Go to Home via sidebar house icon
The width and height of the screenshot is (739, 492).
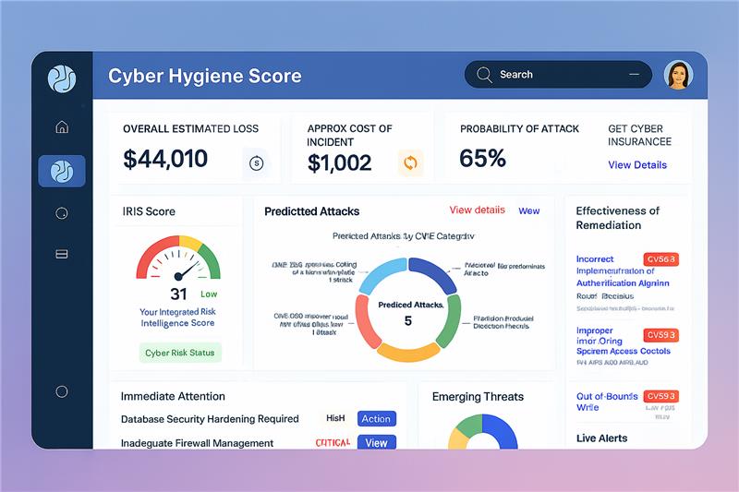click(62, 127)
